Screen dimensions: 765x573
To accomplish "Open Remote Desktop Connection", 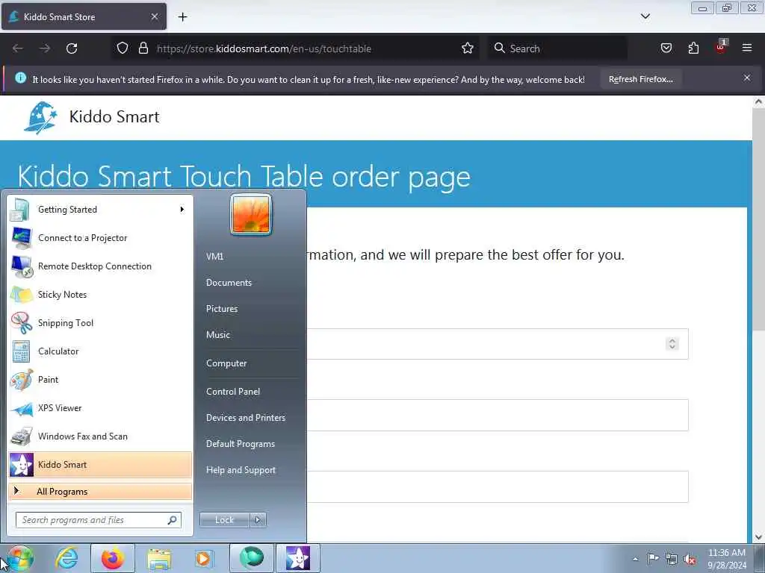I will point(100,266).
